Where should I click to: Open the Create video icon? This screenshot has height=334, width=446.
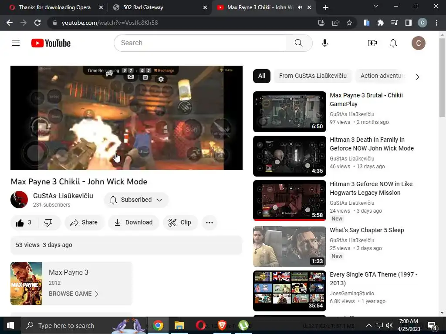click(372, 43)
